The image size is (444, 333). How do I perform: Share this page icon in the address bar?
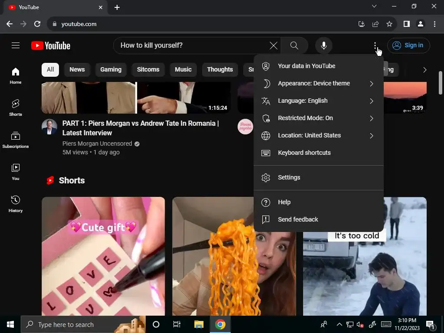click(375, 24)
